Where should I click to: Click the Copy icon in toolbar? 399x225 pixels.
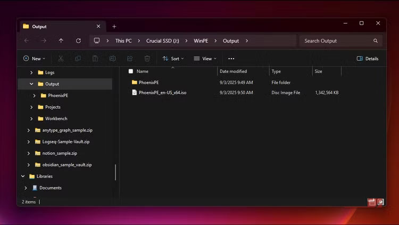coord(78,59)
